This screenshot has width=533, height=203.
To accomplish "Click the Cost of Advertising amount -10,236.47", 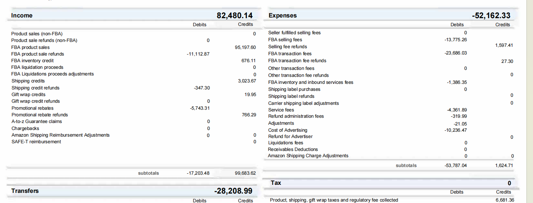I will (456, 130).
